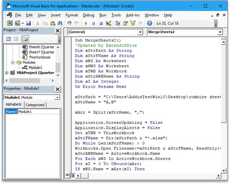This screenshot has height=184, width=230.
Task: Close the Properties - Module1 pane
Action: (58, 89)
